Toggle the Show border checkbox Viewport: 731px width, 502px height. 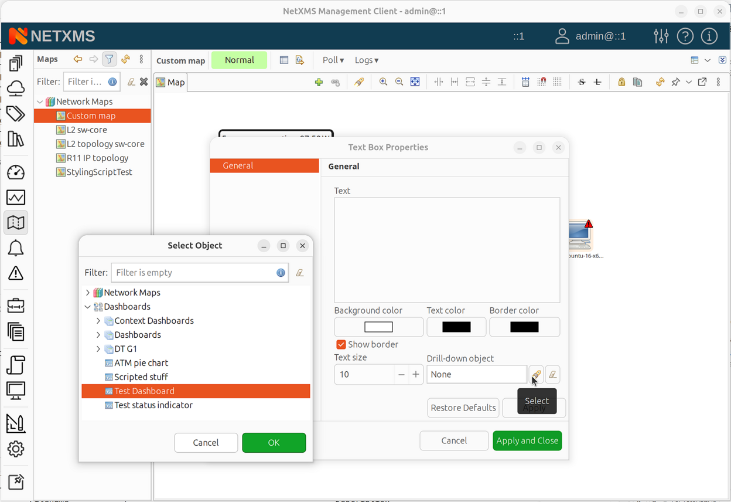coord(341,345)
